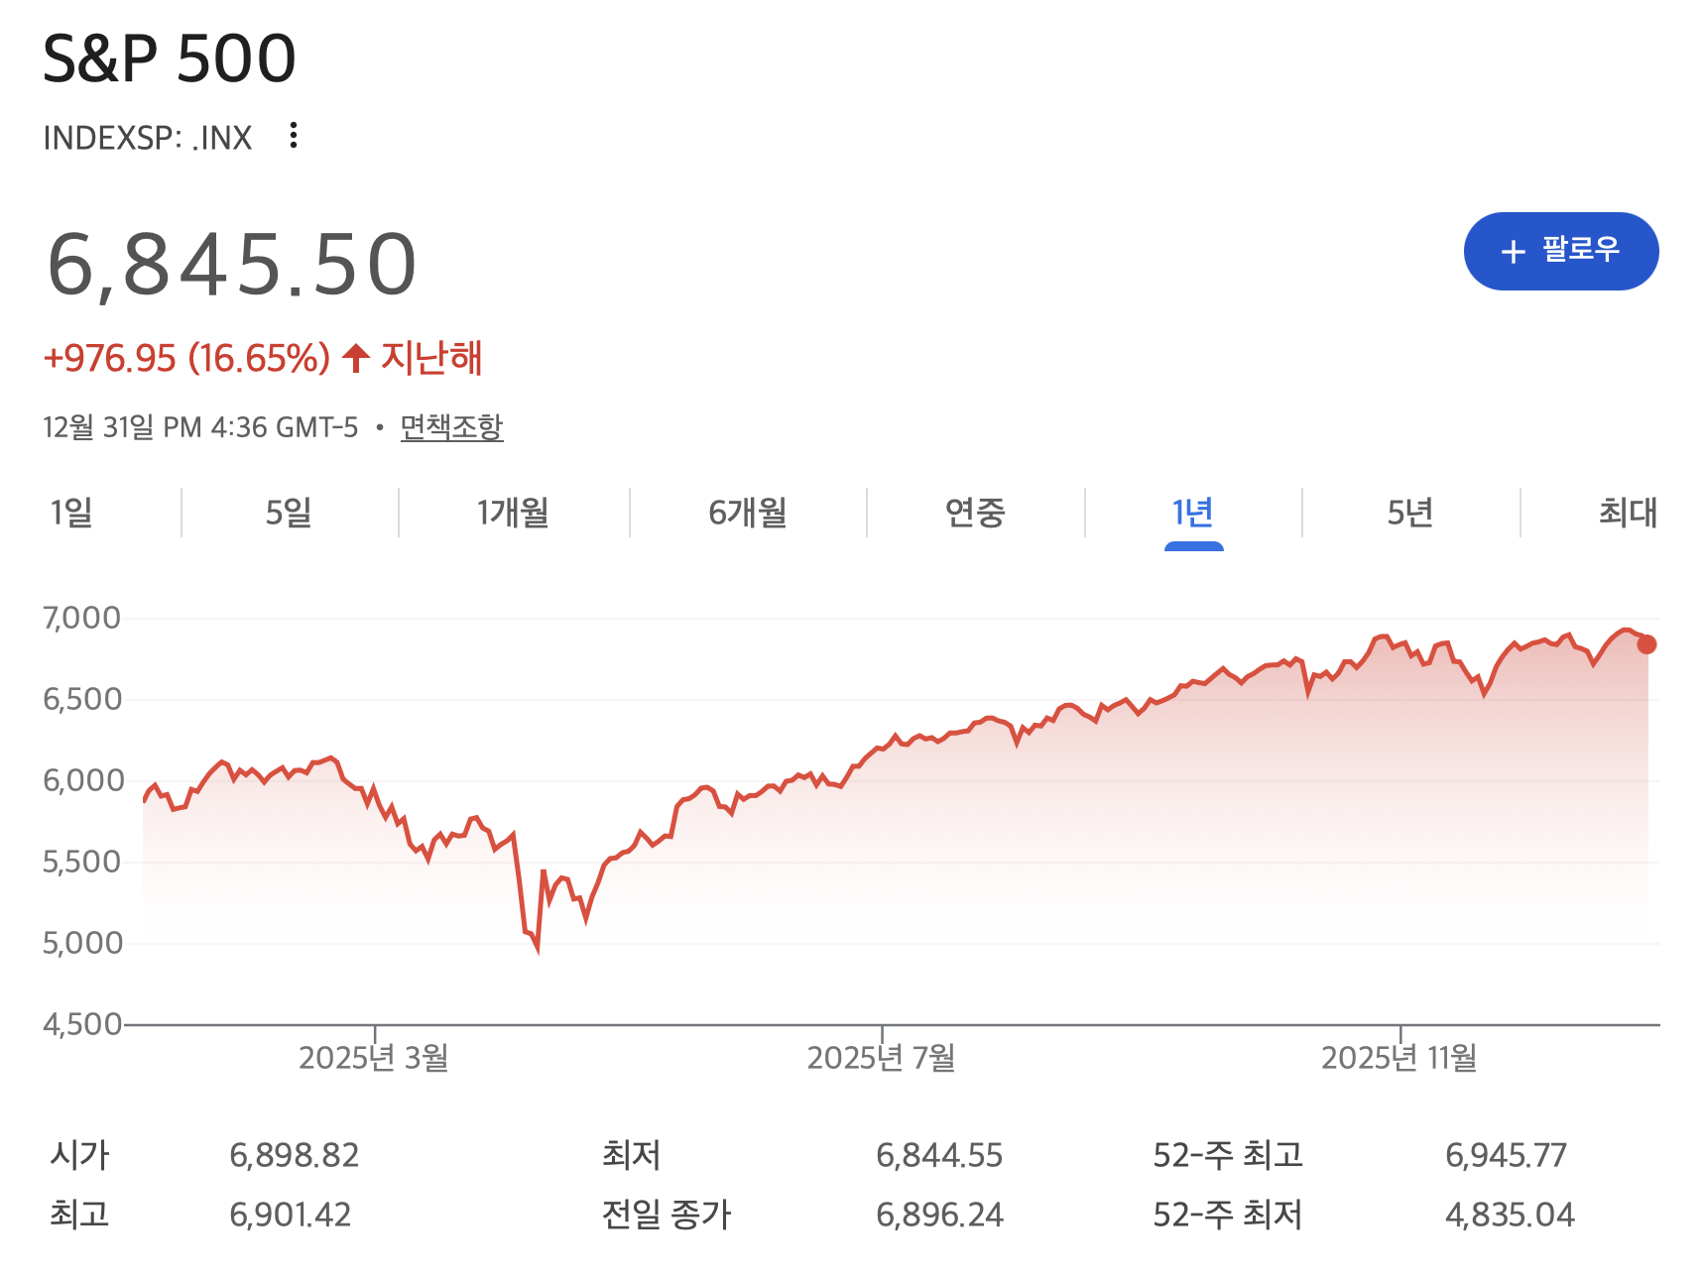
Task: Click the 6,845.50 index price
Action: (x=232, y=265)
